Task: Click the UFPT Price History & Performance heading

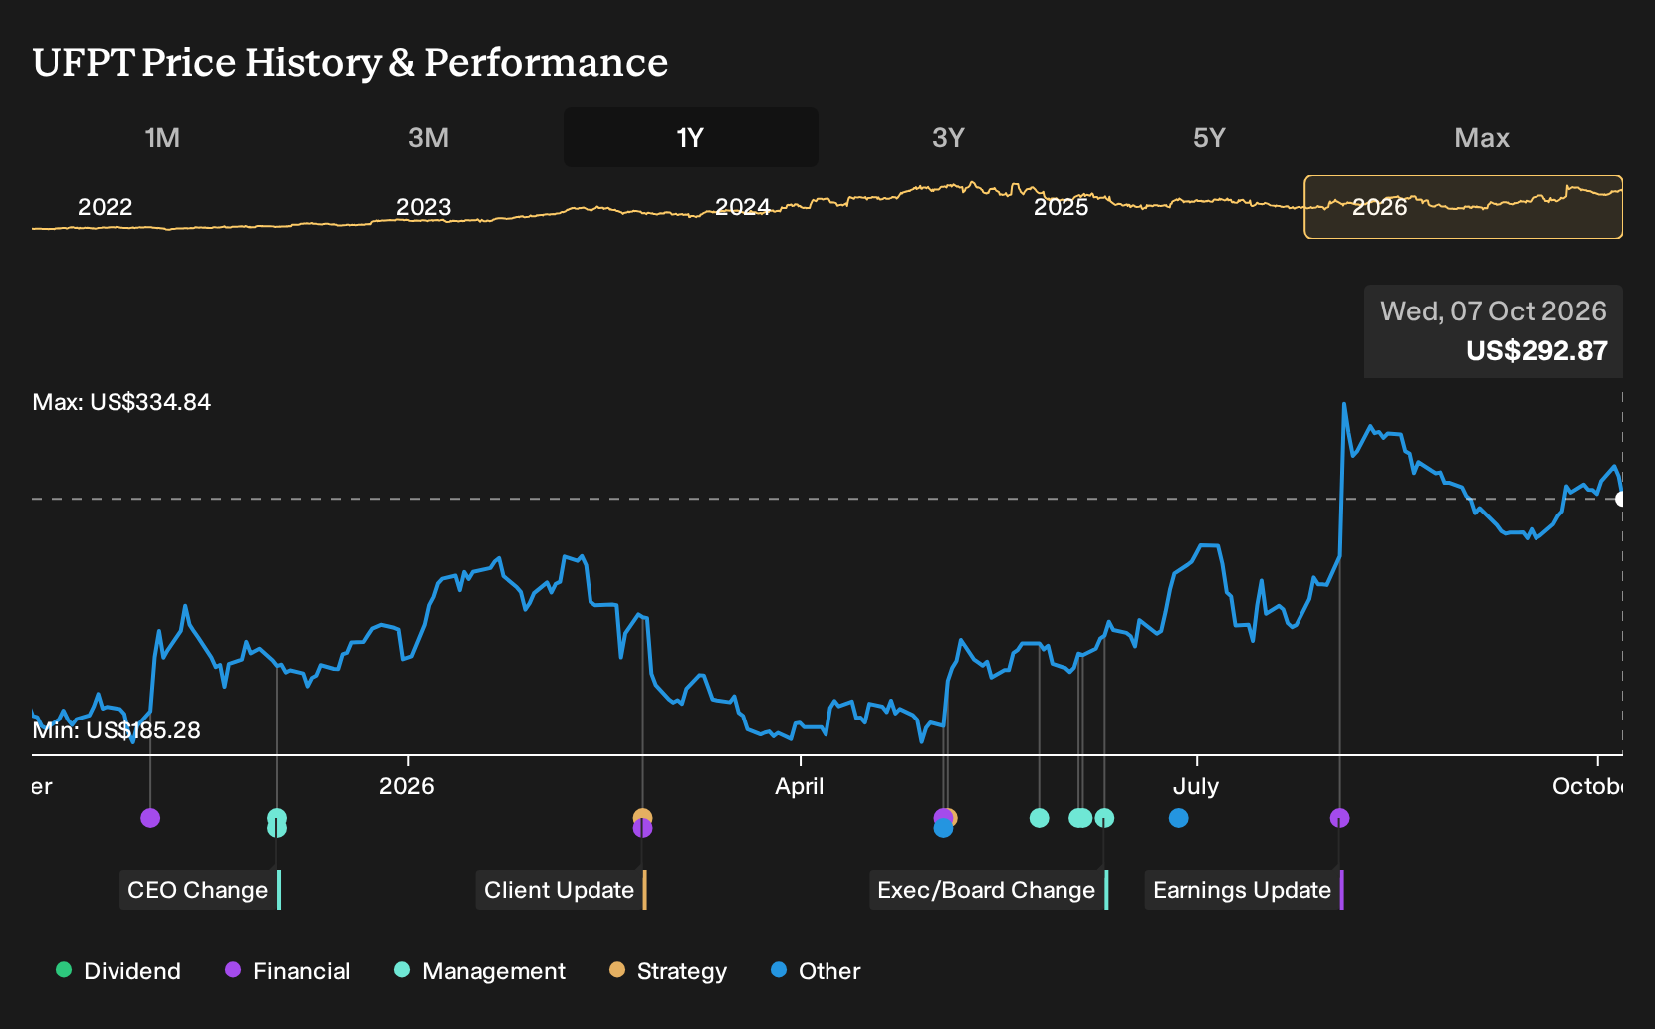Action: [x=351, y=62]
